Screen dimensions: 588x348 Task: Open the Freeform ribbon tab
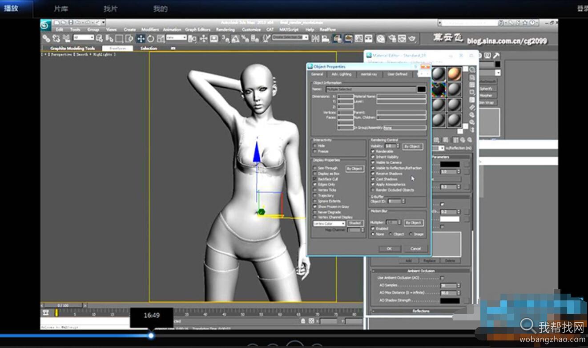pos(117,48)
